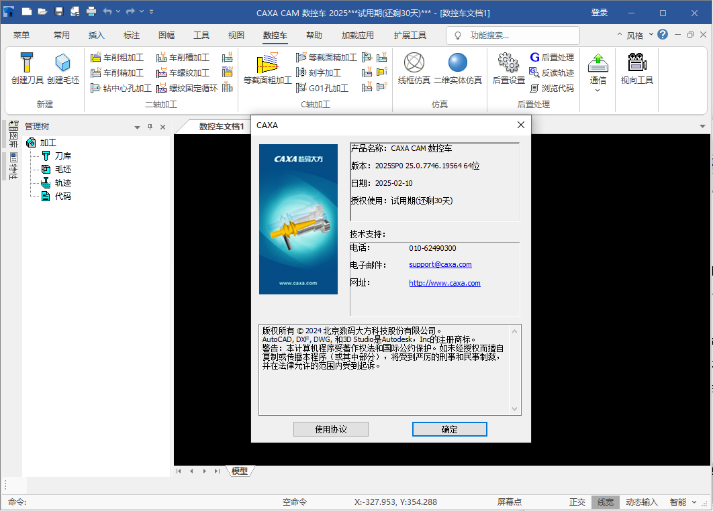Viewport: 713px width, 511px height.
Task: Open document tab list dropdown arrow
Action: tap(702, 126)
